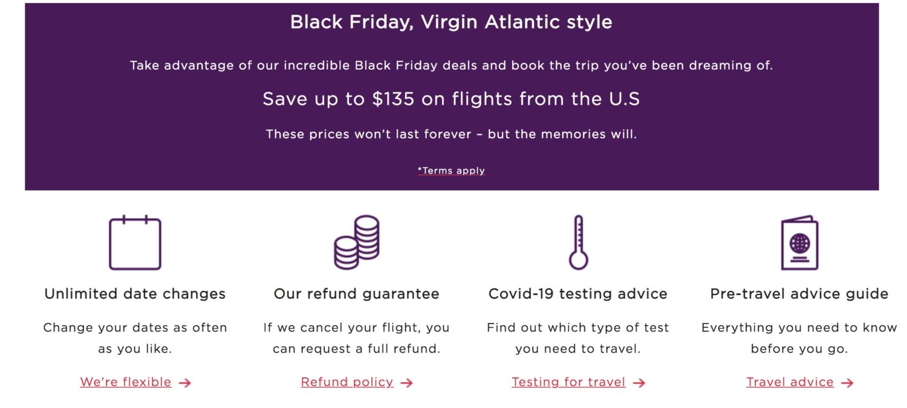Open the Terms apply link
The width and height of the screenshot is (907, 408).
pyautogui.click(x=450, y=171)
